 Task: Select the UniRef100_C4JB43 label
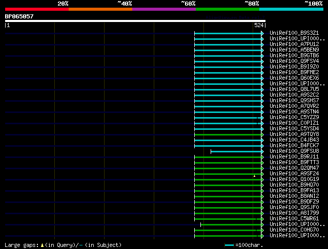coord(294,140)
